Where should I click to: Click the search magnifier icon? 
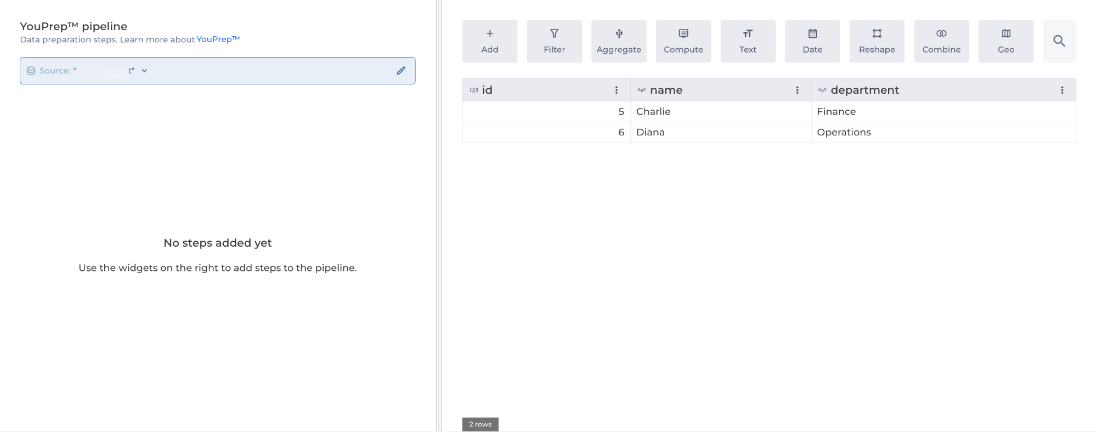[x=1059, y=41]
